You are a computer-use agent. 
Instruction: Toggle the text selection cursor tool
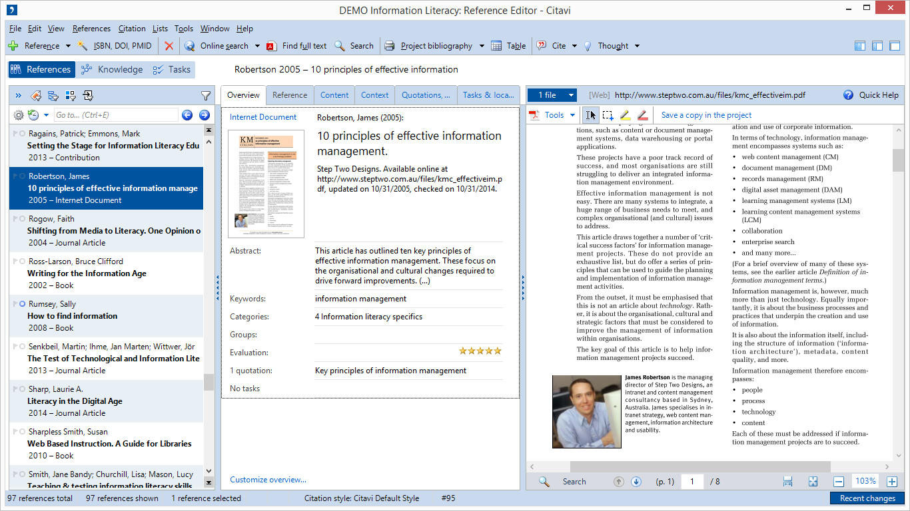click(x=590, y=115)
